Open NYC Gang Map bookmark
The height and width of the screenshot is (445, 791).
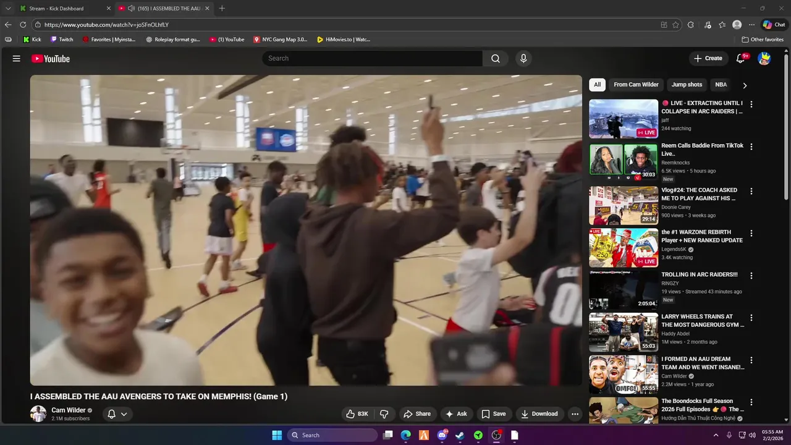pos(280,40)
